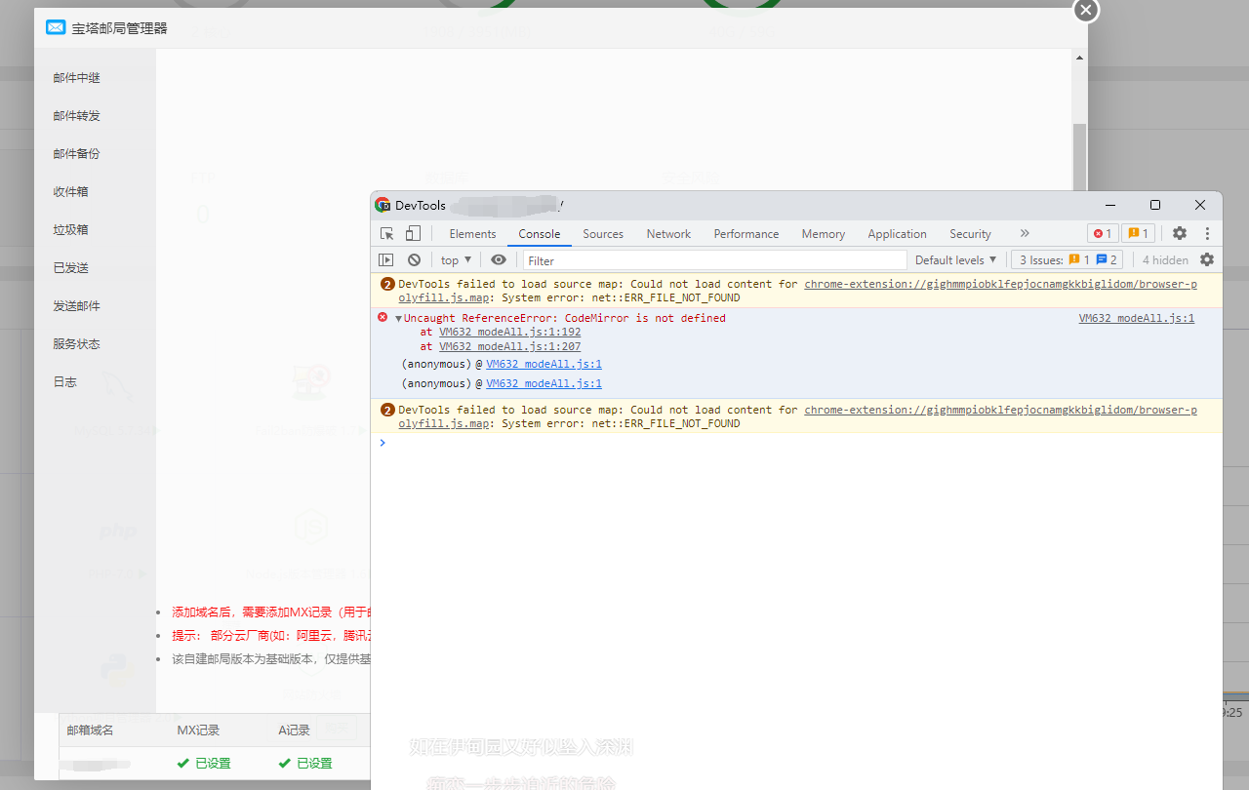Show the console sidebar panel

click(x=386, y=260)
